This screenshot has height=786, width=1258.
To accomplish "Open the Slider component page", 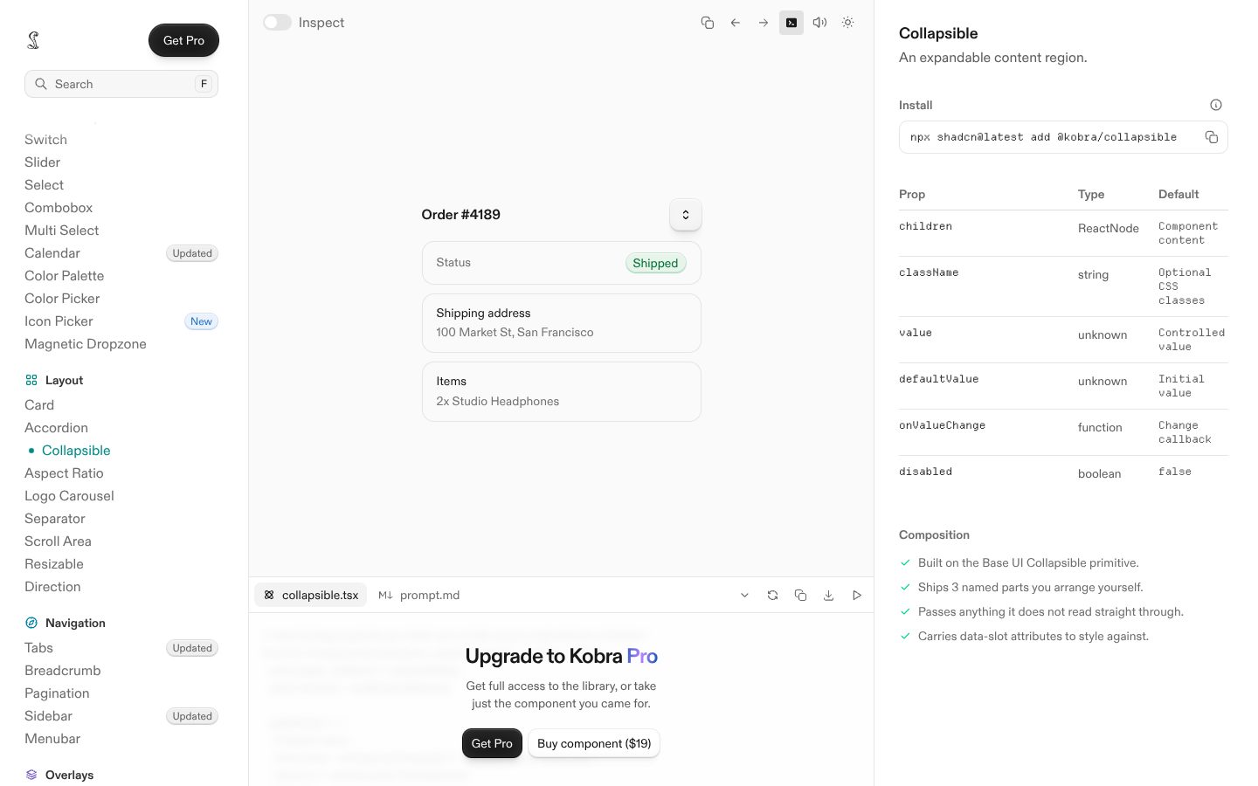I will [42, 162].
